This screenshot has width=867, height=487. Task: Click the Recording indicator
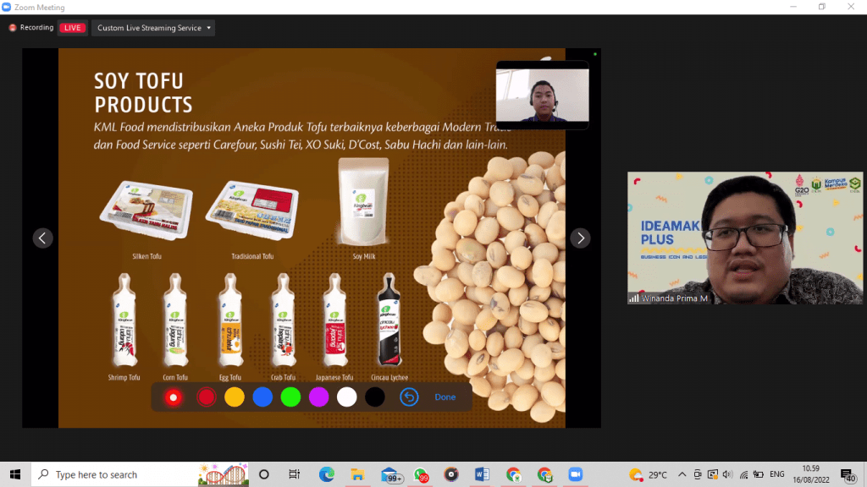pos(31,28)
